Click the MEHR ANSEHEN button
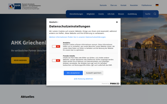The image size is (167, 104). [20, 60]
